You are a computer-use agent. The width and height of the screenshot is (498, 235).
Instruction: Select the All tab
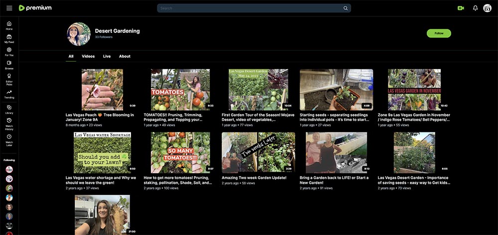click(71, 56)
